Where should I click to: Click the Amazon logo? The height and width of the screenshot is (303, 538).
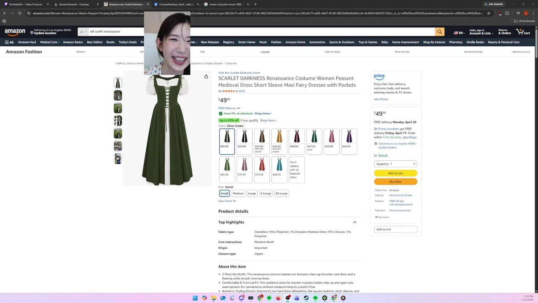[x=15, y=32]
